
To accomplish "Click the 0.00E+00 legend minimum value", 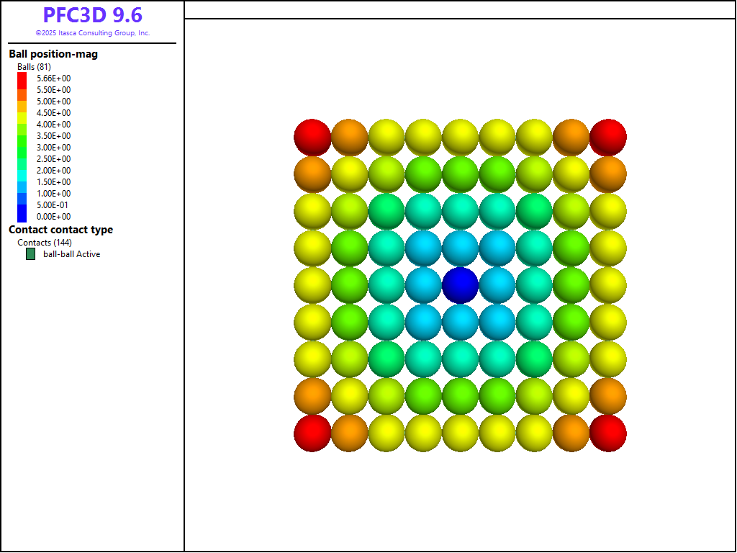I will (x=53, y=217).
